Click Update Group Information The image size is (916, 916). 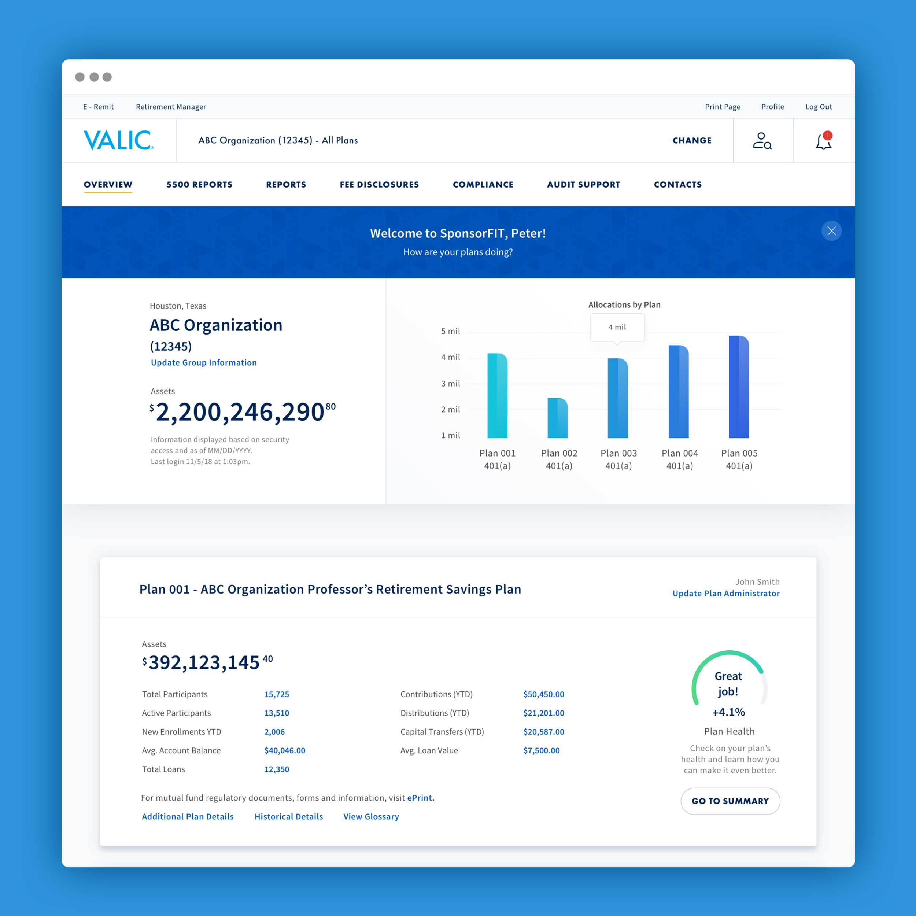coord(203,362)
